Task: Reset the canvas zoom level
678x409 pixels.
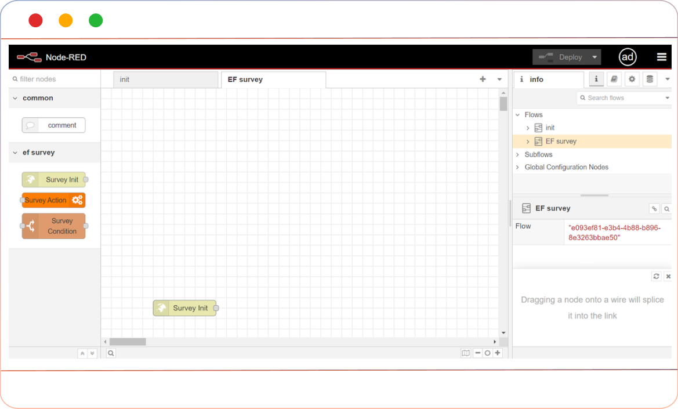Action: [487, 353]
